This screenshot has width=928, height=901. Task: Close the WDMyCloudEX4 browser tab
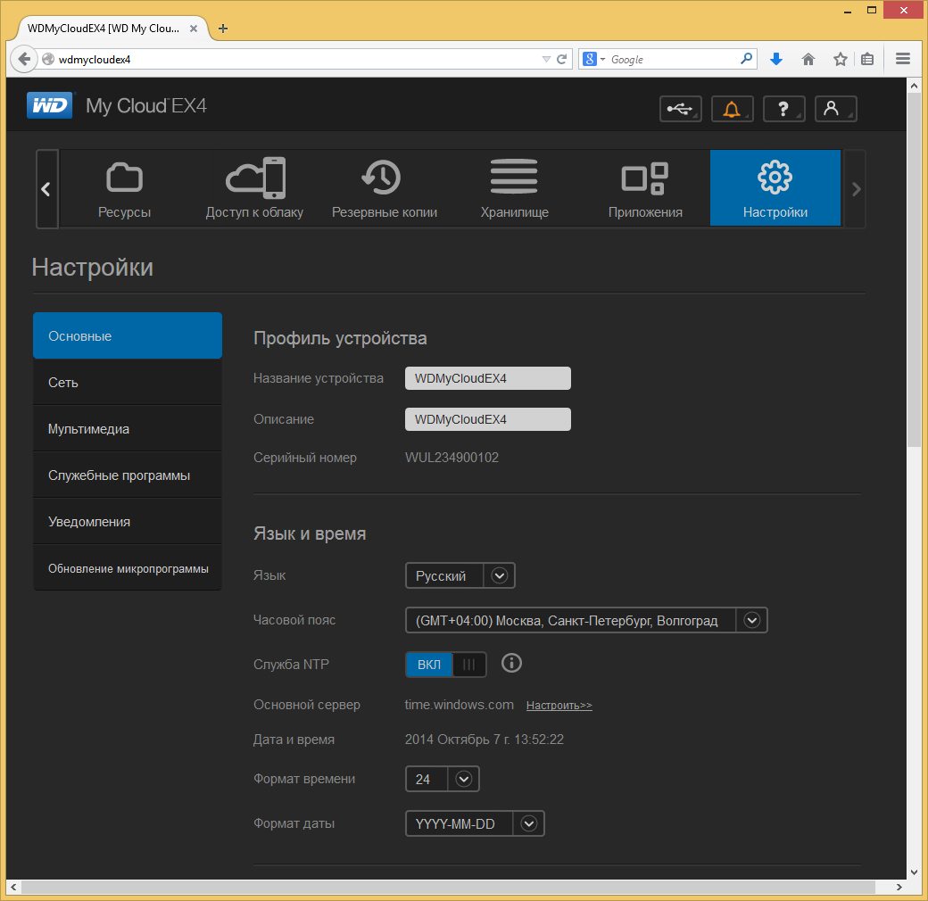[194, 29]
